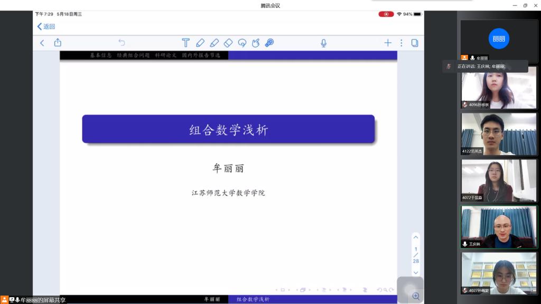This screenshot has height=304, width=541.
Task: Tap the 返回 back link
Action: [46, 26]
